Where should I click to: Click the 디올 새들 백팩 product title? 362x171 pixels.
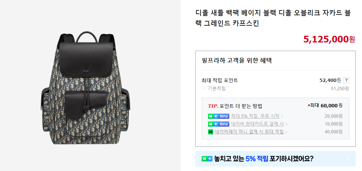tap(273, 18)
